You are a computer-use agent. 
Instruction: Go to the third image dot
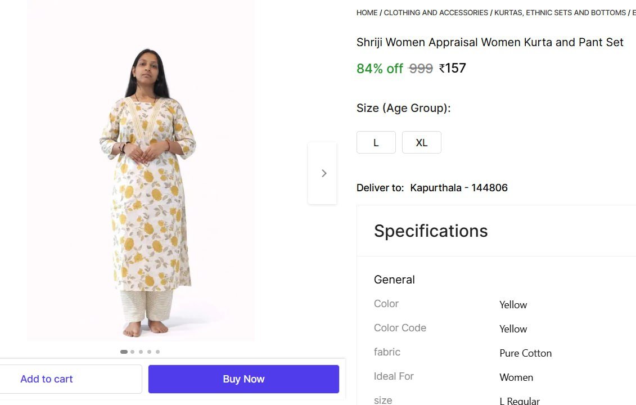click(141, 352)
